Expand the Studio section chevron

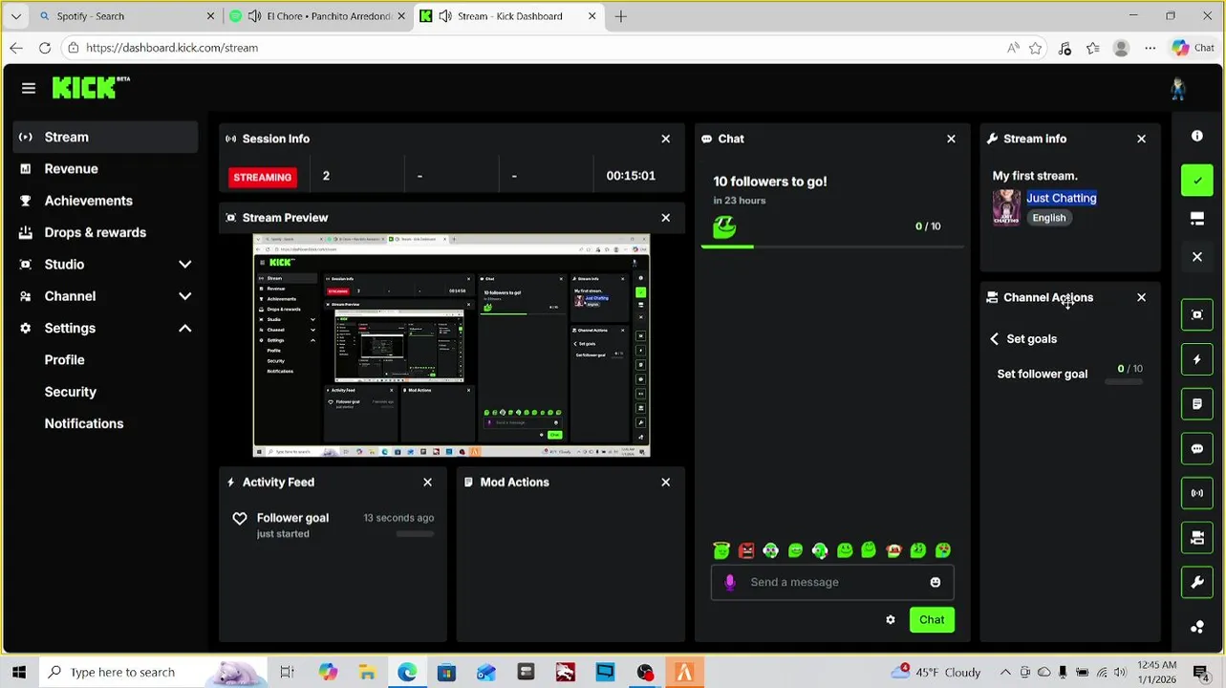pyautogui.click(x=184, y=265)
